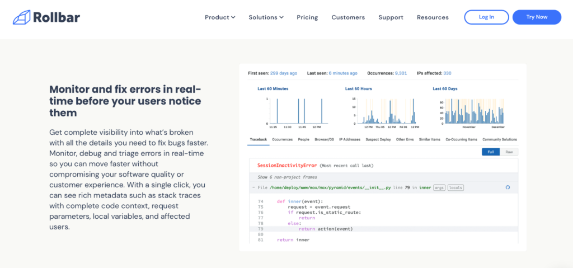Click the args badge on the frame
This screenshot has height=268, width=573.
pyautogui.click(x=440, y=187)
